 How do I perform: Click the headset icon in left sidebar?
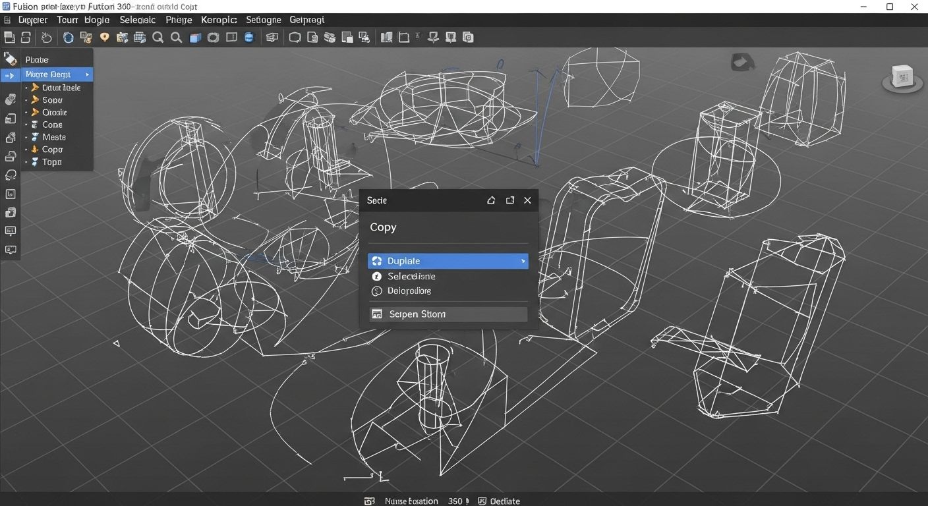coord(11,175)
